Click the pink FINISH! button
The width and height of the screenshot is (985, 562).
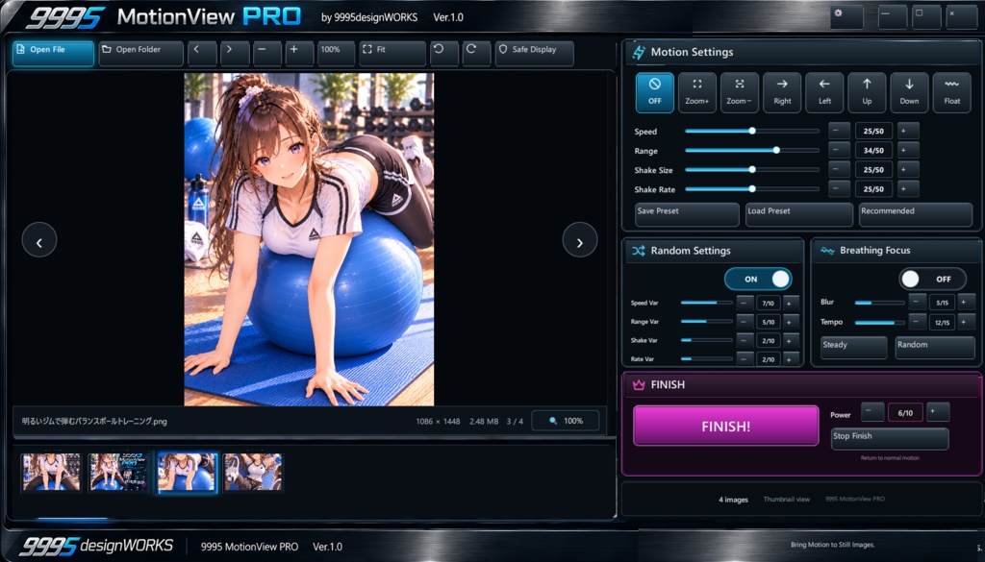tap(726, 426)
